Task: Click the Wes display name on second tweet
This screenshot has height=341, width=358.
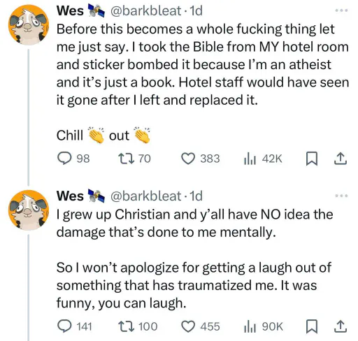Action: pos(70,196)
